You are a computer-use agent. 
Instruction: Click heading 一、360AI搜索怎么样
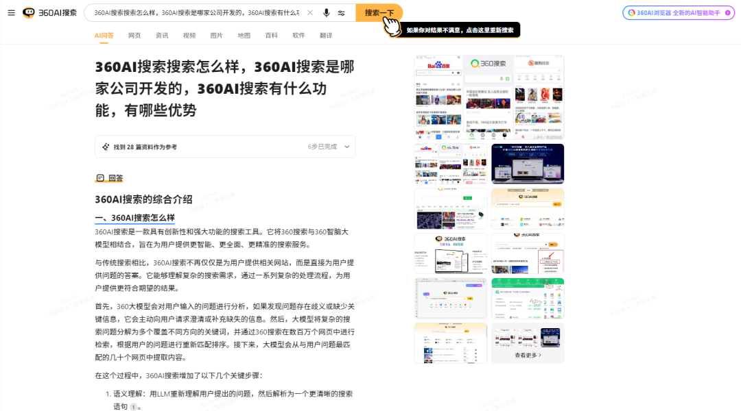tap(134, 218)
